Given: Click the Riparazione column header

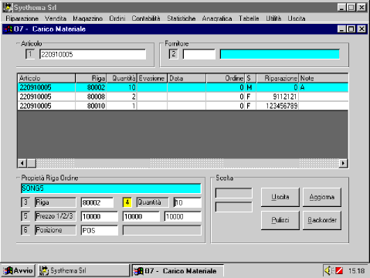Looking at the screenshot, I should tap(277, 78).
